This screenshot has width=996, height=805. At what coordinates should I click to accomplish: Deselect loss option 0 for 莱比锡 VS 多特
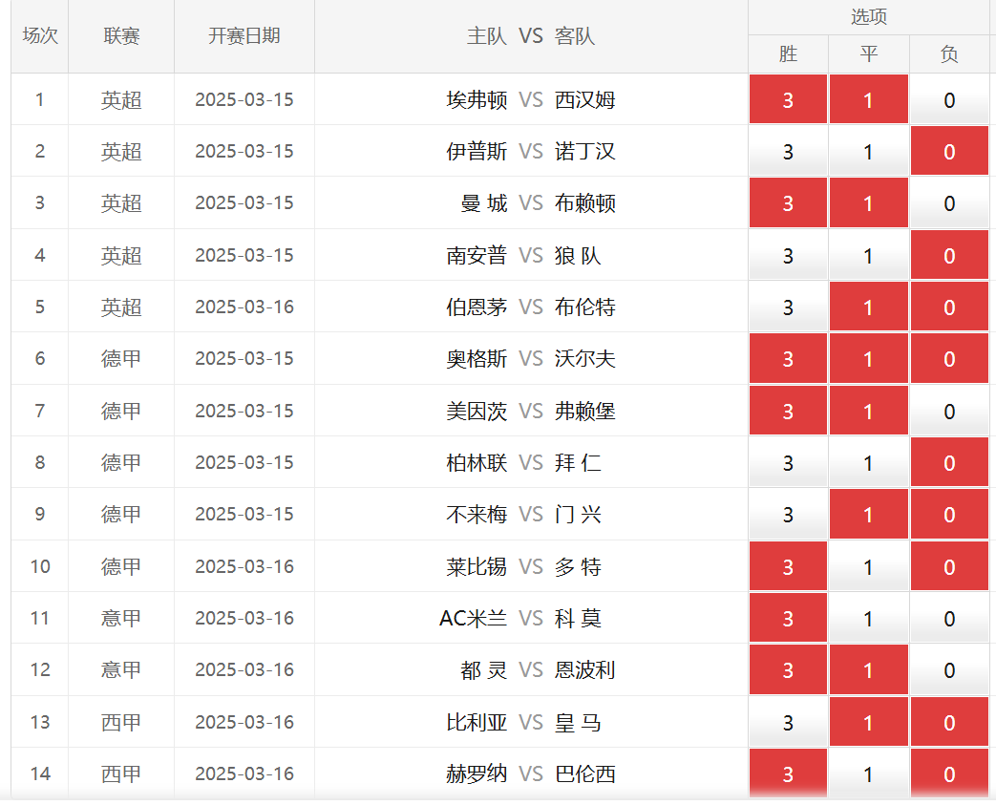(x=949, y=566)
